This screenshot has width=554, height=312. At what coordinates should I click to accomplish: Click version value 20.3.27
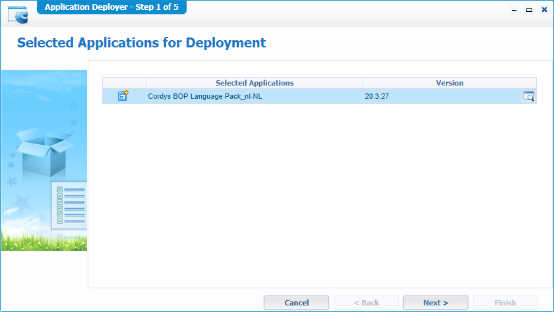pyautogui.click(x=377, y=96)
